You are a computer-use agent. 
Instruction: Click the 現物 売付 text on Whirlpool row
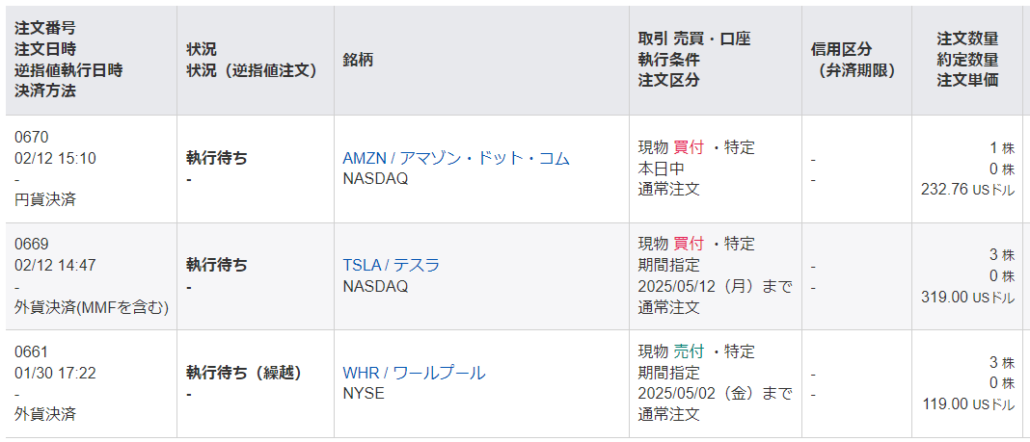pos(673,351)
